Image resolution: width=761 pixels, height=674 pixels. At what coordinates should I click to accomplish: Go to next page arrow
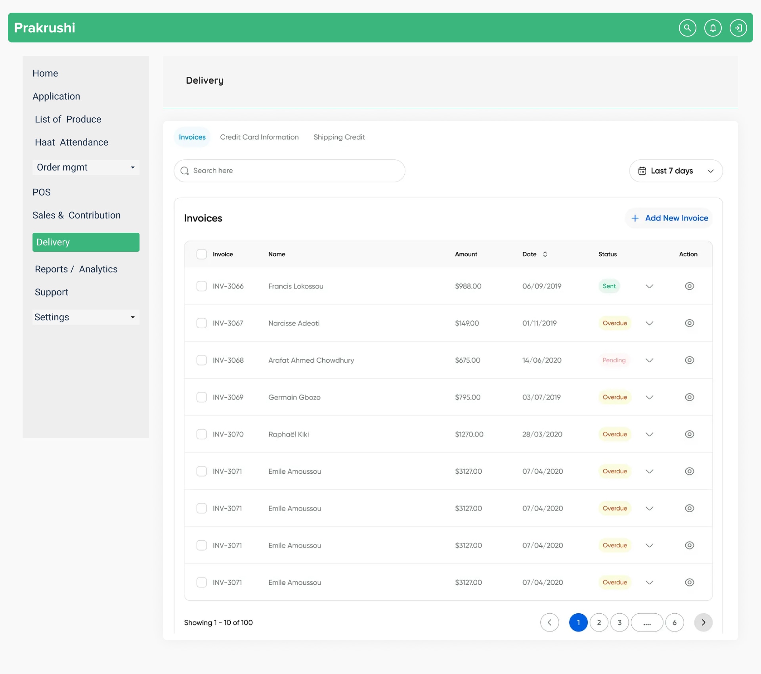pos(703,622)
